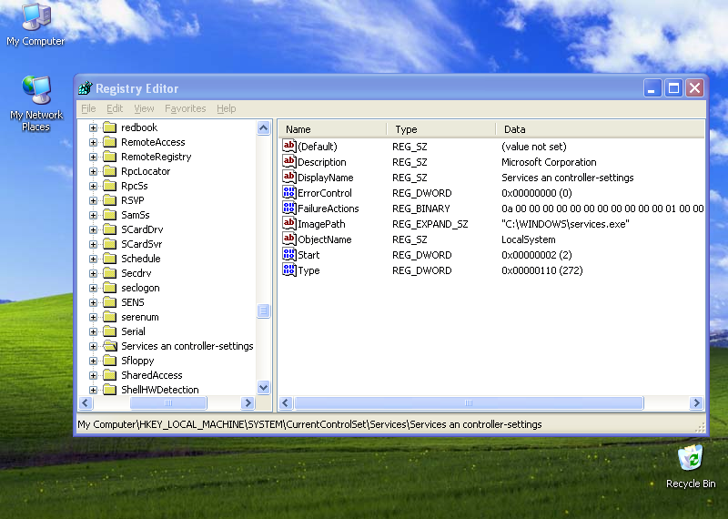Screen dimensions: 728x519
Task: Expand the RpcSs key node
Action: (x=94, y=186)
